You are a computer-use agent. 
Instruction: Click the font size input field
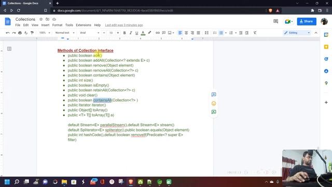tap(111, 33)
